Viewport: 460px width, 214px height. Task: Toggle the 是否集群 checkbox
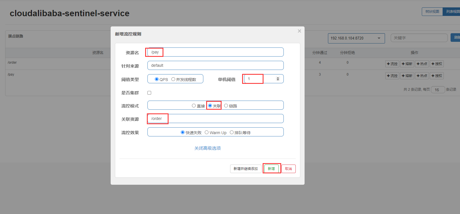click(x=149, y=93)
